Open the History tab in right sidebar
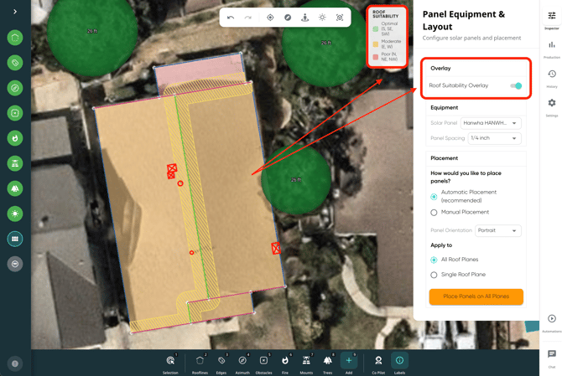Viewport: 562px width, 376px height. (x=552, y=77)
